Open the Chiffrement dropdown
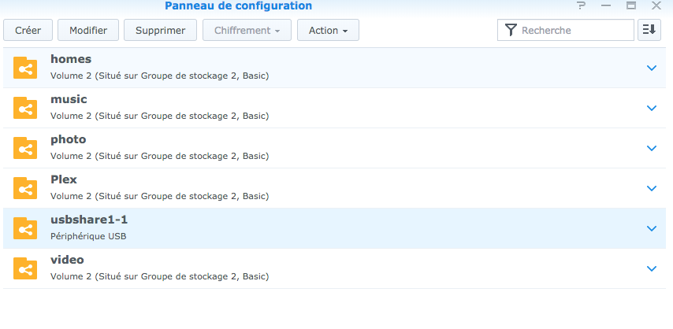 (247, 31)
